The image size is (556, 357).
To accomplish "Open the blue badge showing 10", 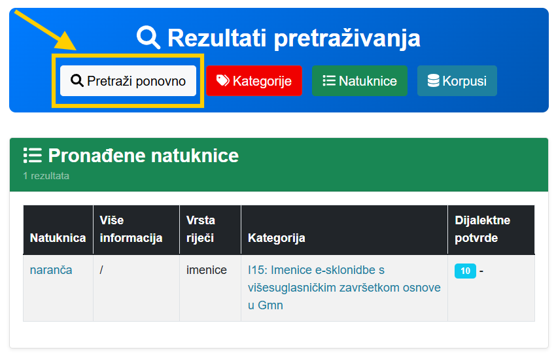I will point(465,271).
